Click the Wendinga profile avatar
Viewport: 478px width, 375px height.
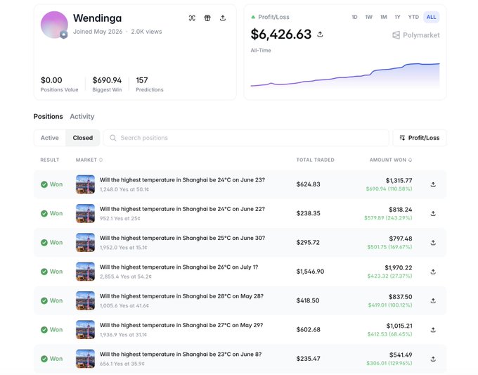(54, 25)
